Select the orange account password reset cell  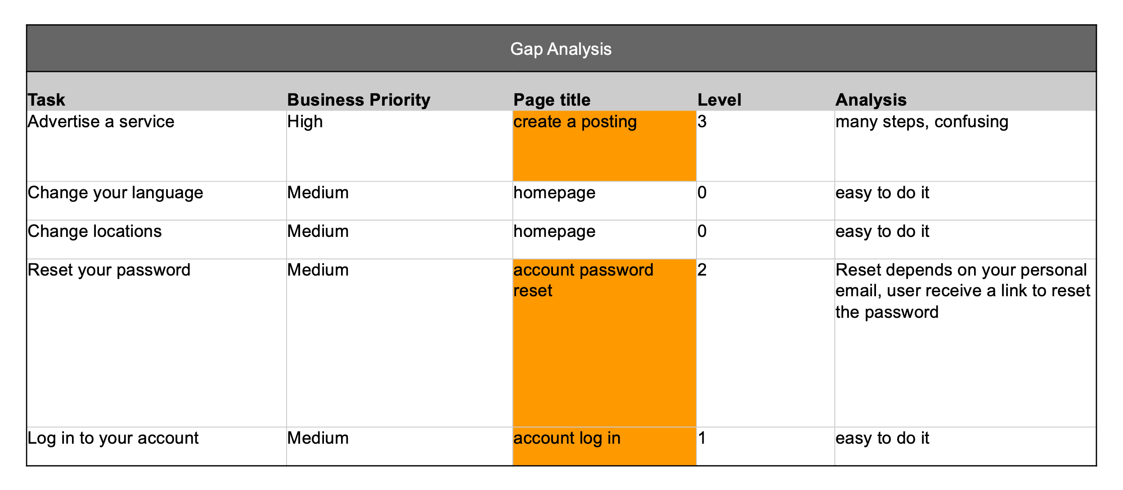(x=604, y=343)
